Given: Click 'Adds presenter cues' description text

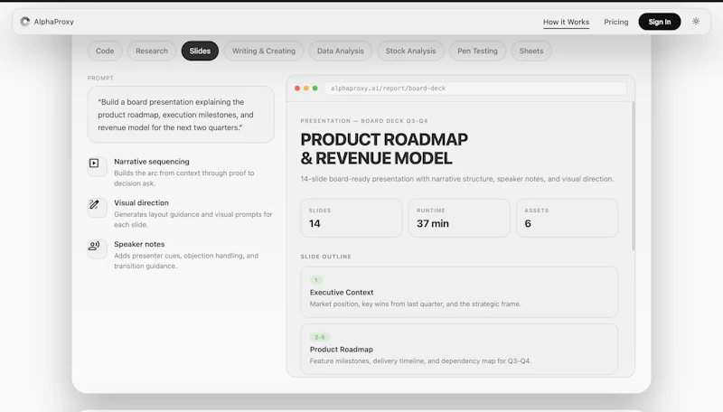Looking at the screenshot, I should 186,261.
